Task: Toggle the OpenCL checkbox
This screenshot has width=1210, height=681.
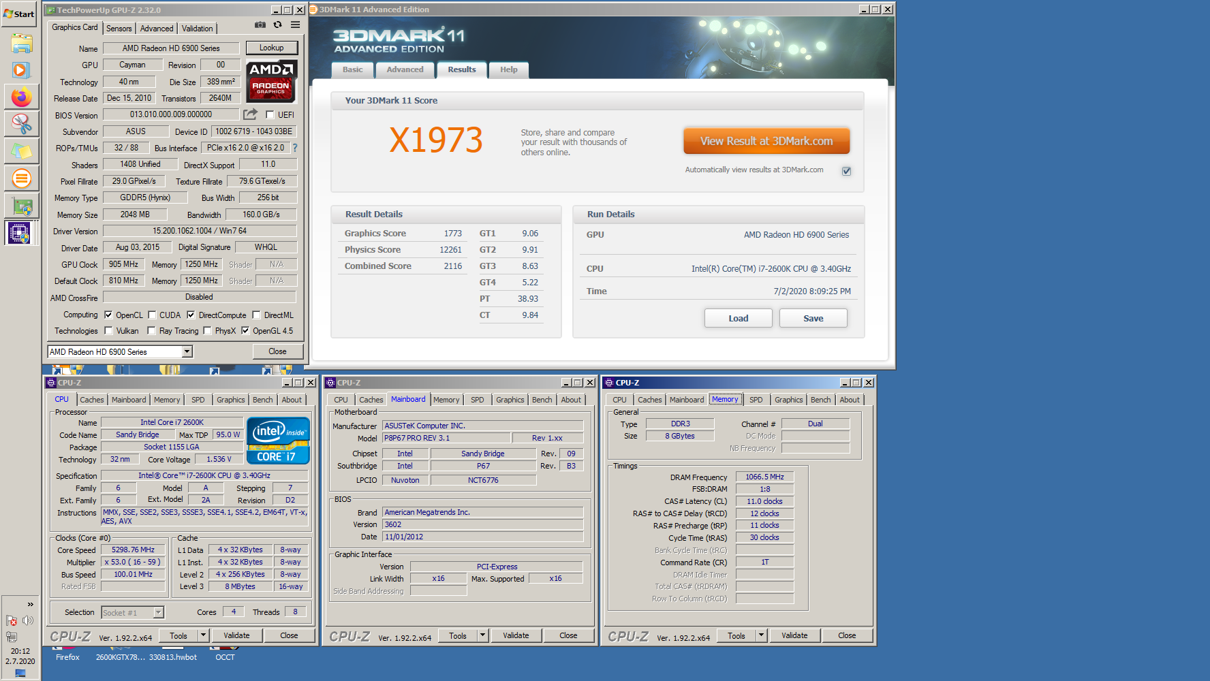Action: point(108,315)
